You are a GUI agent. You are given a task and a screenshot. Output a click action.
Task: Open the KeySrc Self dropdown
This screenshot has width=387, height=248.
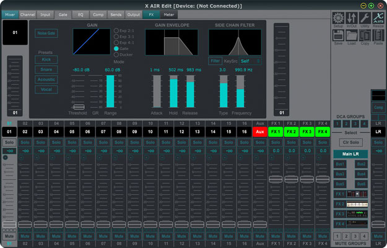[x=250, y=61]
